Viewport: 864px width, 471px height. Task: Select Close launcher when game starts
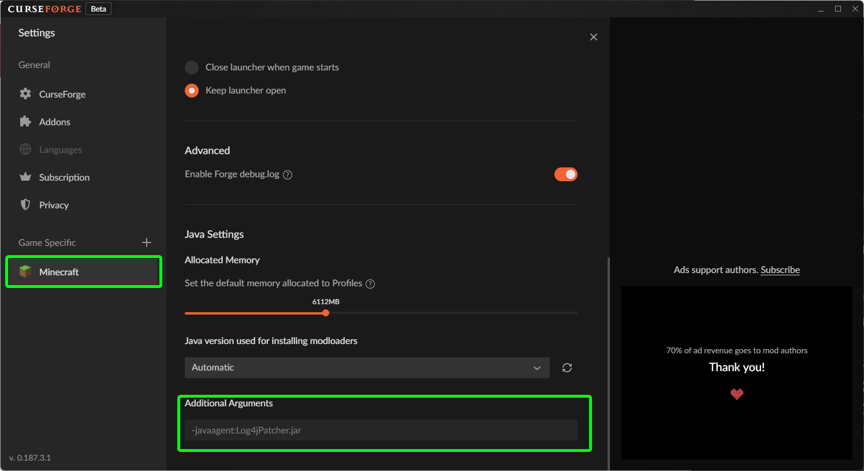(x=192, y=67)
